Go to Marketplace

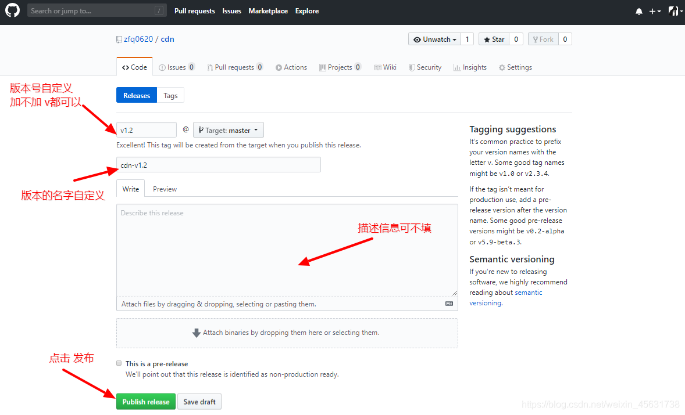[268, 11]
